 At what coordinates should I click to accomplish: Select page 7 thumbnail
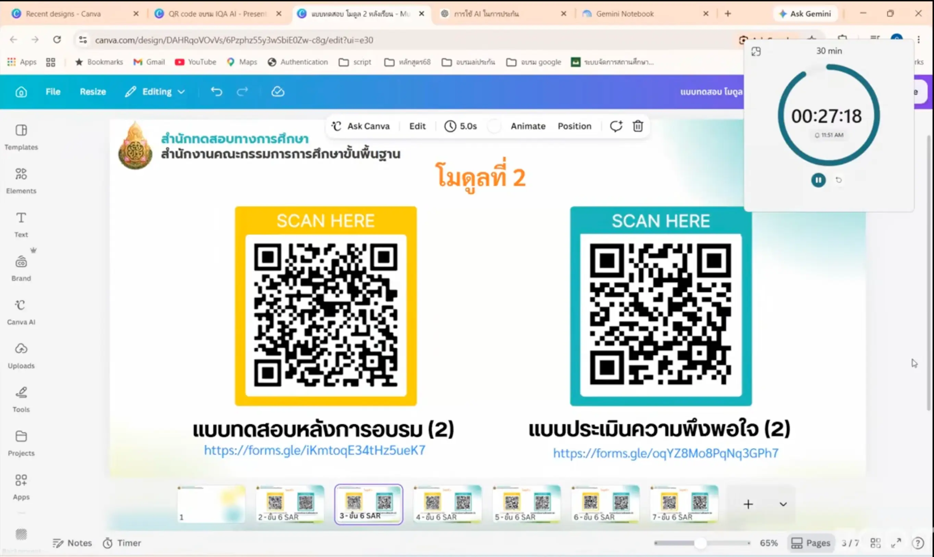click(x=684, y=504)
